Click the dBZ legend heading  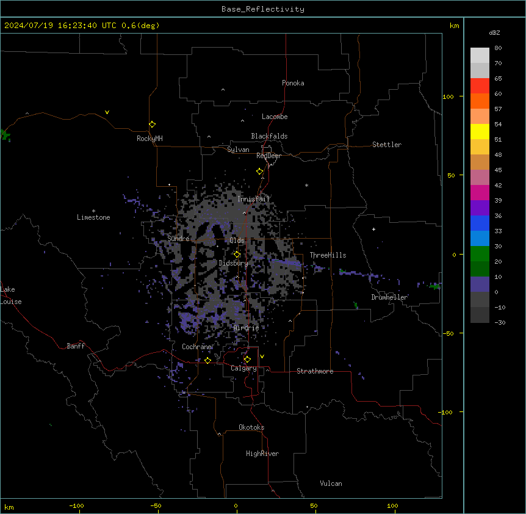(494, 33)
